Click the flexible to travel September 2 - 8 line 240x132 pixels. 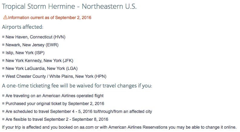tap(57, 119)
